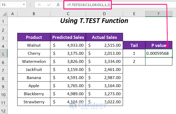Expand the Name Box dropdown arrow
The height and width of the screenshot is (114, 176).
24,5
